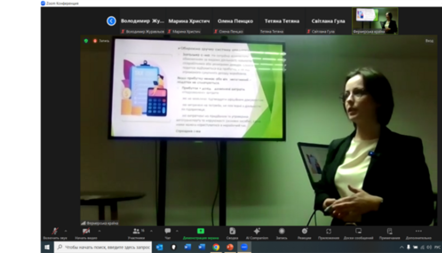Start camera using the Начать видео button

point(86,232)
